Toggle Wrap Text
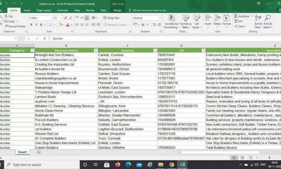The width and height of the screenshot is (281, 169). click(111, 18)
